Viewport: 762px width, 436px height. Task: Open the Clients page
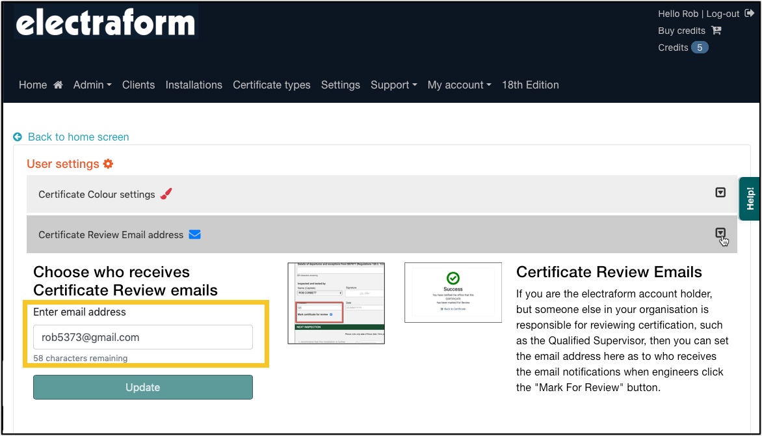(138, 85)
